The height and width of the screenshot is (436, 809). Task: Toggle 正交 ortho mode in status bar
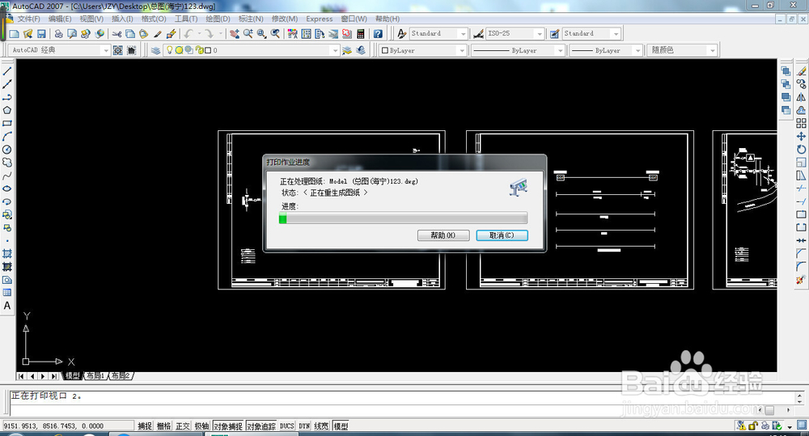[183, 426]
